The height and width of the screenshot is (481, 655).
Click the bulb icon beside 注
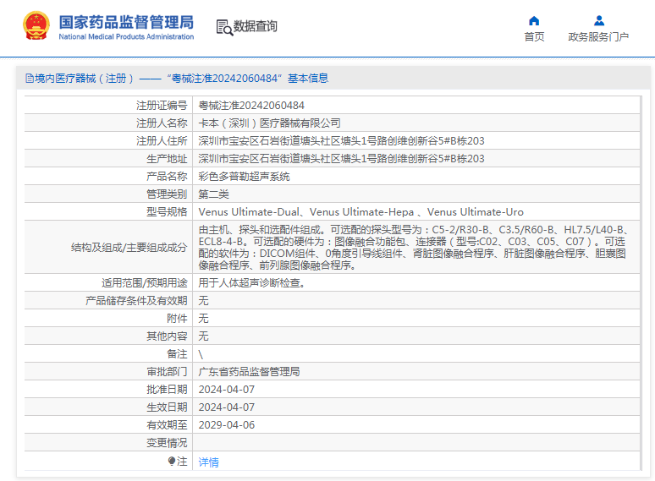[x=171, y=461]
